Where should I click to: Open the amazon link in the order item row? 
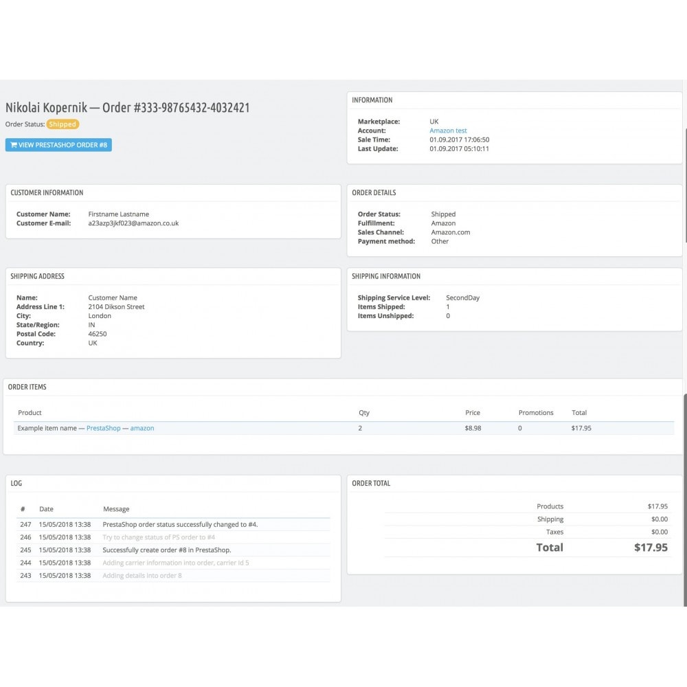click(x=142, y=428)
